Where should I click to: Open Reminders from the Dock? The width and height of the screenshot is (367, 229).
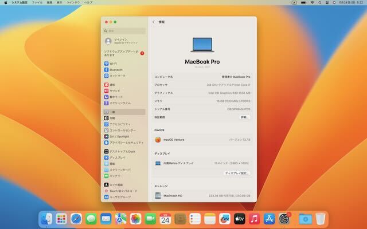click(x=195, y=219)
